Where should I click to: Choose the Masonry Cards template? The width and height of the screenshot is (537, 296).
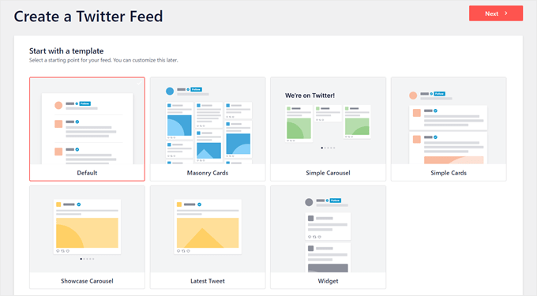click(208, 129)
